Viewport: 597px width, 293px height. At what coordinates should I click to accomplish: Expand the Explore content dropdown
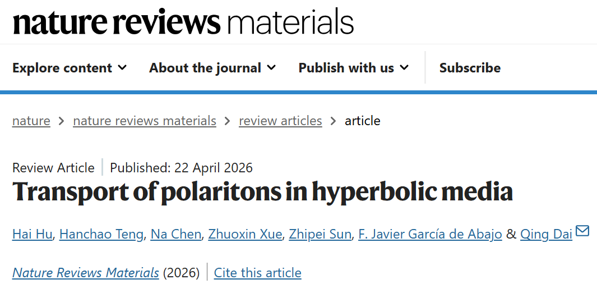pyautogui.click(x=70, y=68)
